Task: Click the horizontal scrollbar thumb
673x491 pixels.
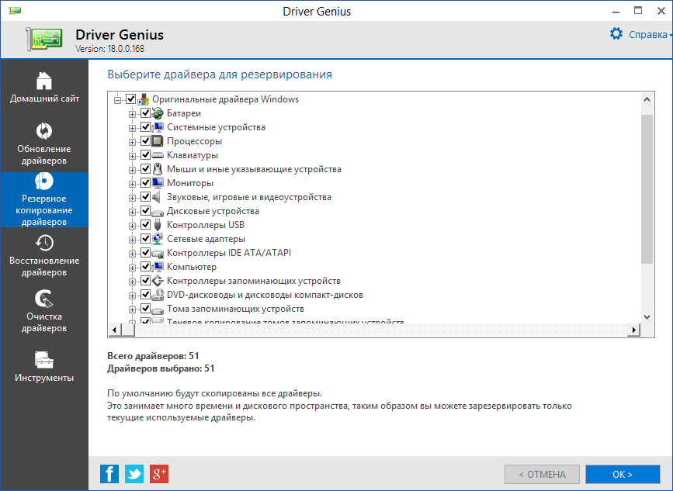Action: (128, 330)
